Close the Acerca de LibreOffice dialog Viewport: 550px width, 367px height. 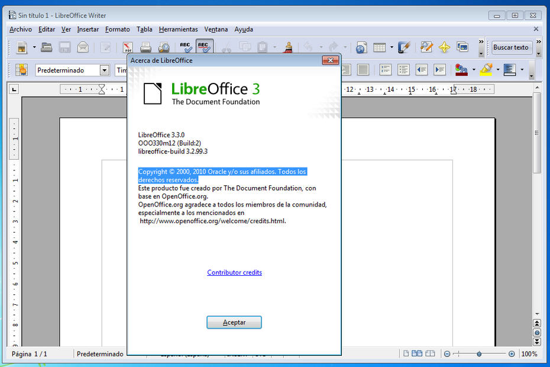pos(330,60)
